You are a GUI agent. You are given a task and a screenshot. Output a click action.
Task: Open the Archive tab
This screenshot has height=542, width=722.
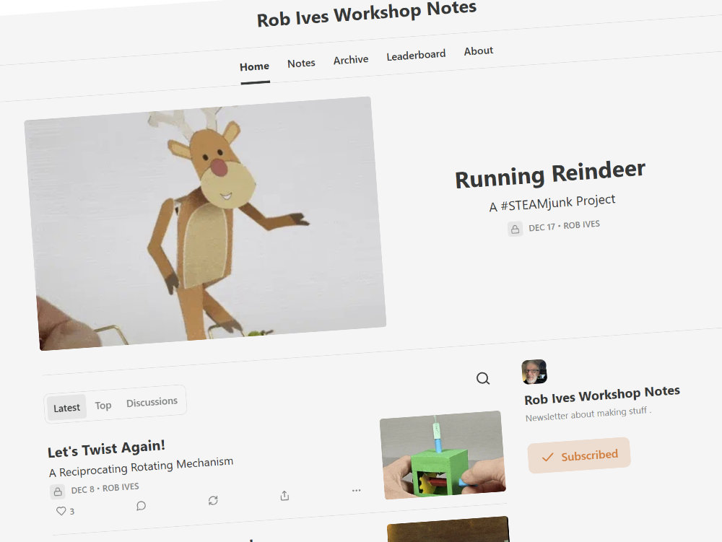click(x=351, y=60)
